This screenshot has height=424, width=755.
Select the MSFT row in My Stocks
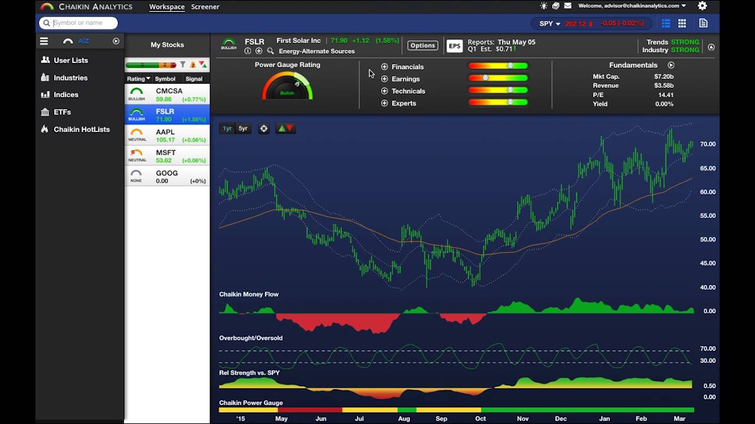tap(167, 156)
